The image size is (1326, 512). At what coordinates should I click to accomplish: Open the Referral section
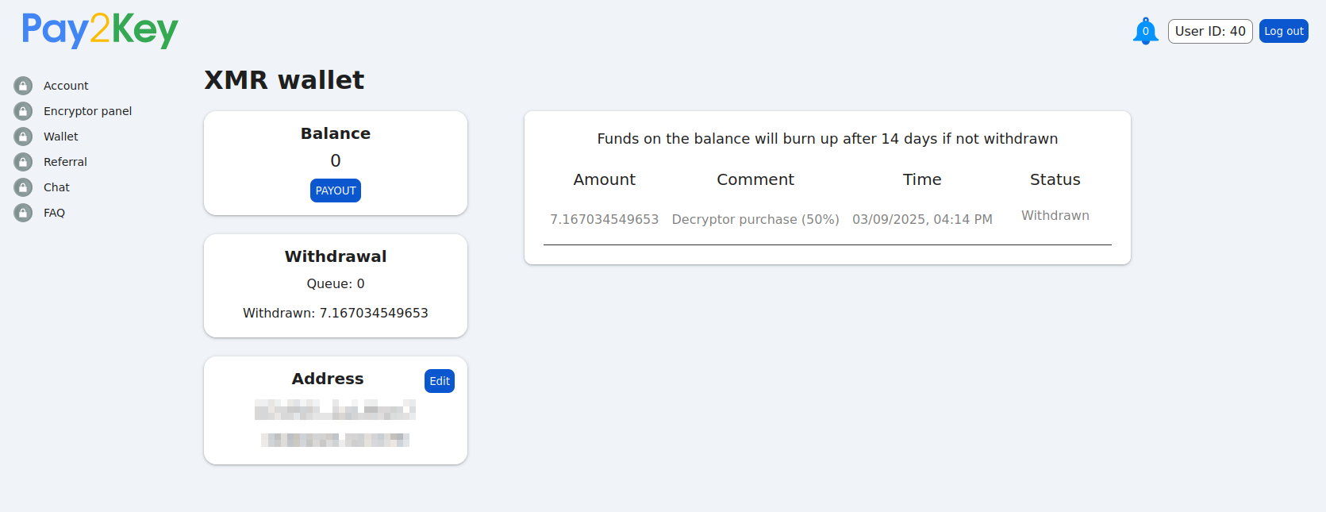65,162
